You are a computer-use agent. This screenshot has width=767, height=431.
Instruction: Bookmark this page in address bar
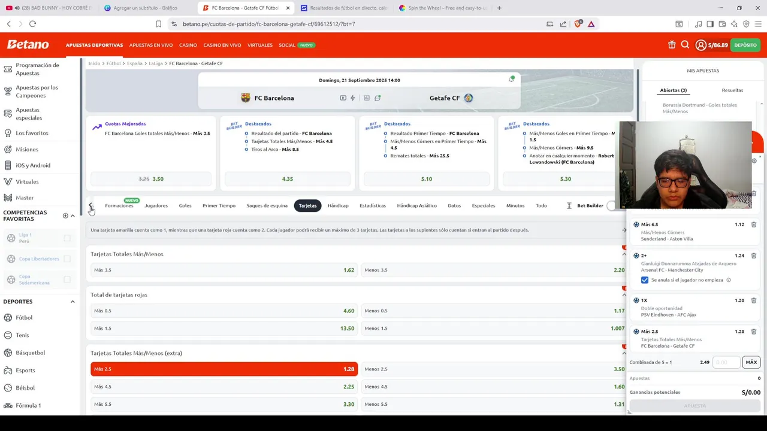[158, 24]
